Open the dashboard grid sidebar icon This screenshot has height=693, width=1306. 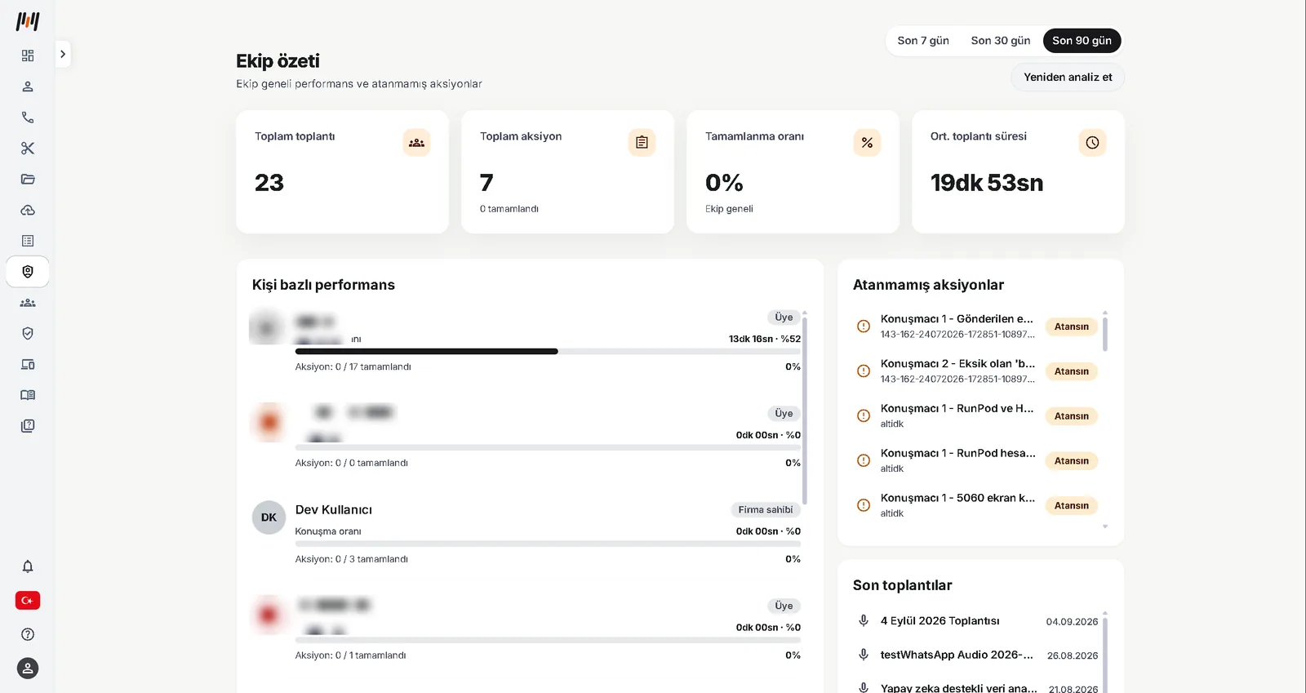28,56
